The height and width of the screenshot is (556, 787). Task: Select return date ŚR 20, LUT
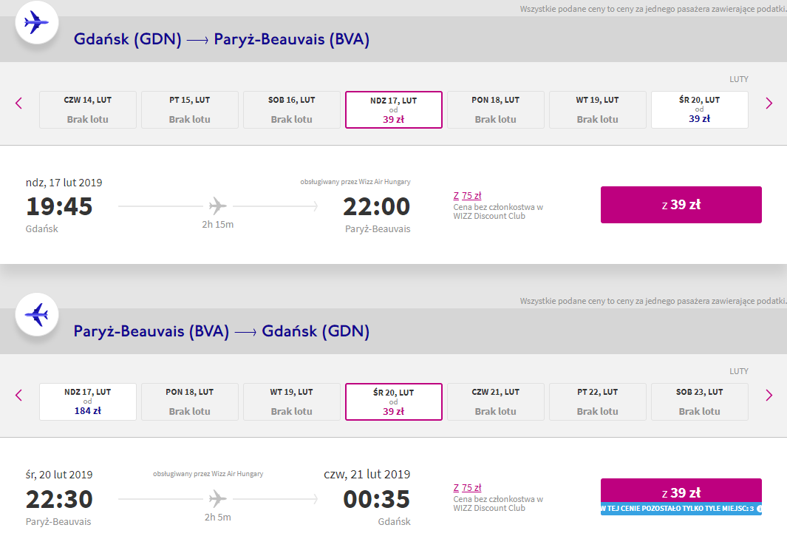pos(393,401)
